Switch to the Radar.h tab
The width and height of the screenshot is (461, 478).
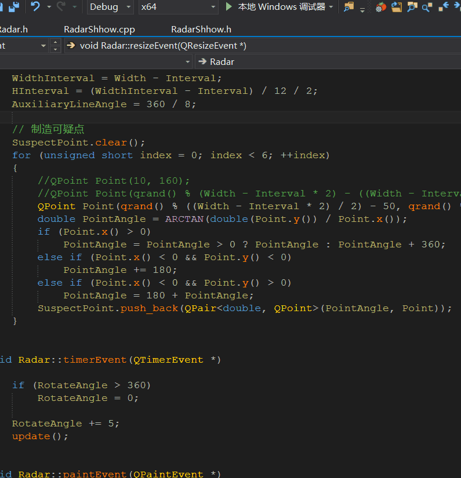click(13, 30)
